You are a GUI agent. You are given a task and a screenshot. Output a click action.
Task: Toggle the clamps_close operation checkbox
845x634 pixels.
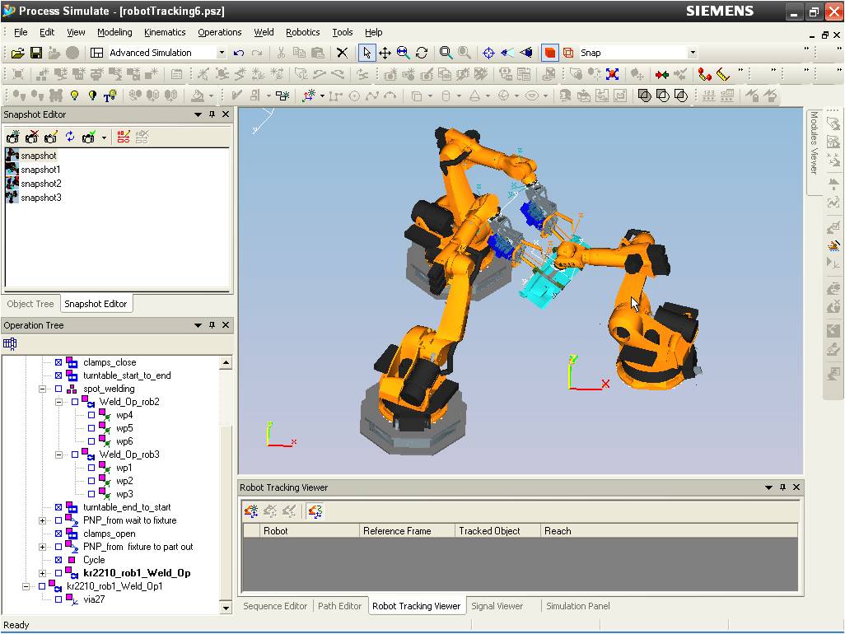(x=58, y=362)
